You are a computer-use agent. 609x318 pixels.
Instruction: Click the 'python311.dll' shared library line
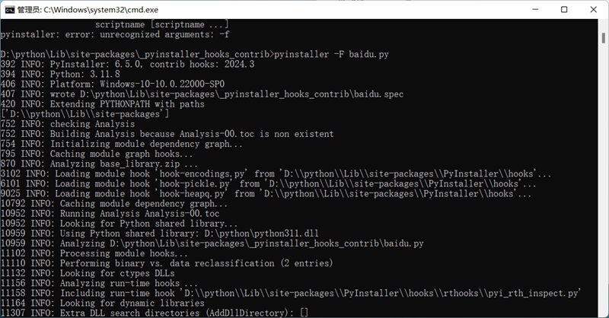point(160,234)
